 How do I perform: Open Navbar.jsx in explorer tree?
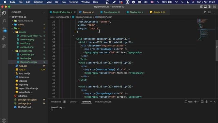coord(26,58)
